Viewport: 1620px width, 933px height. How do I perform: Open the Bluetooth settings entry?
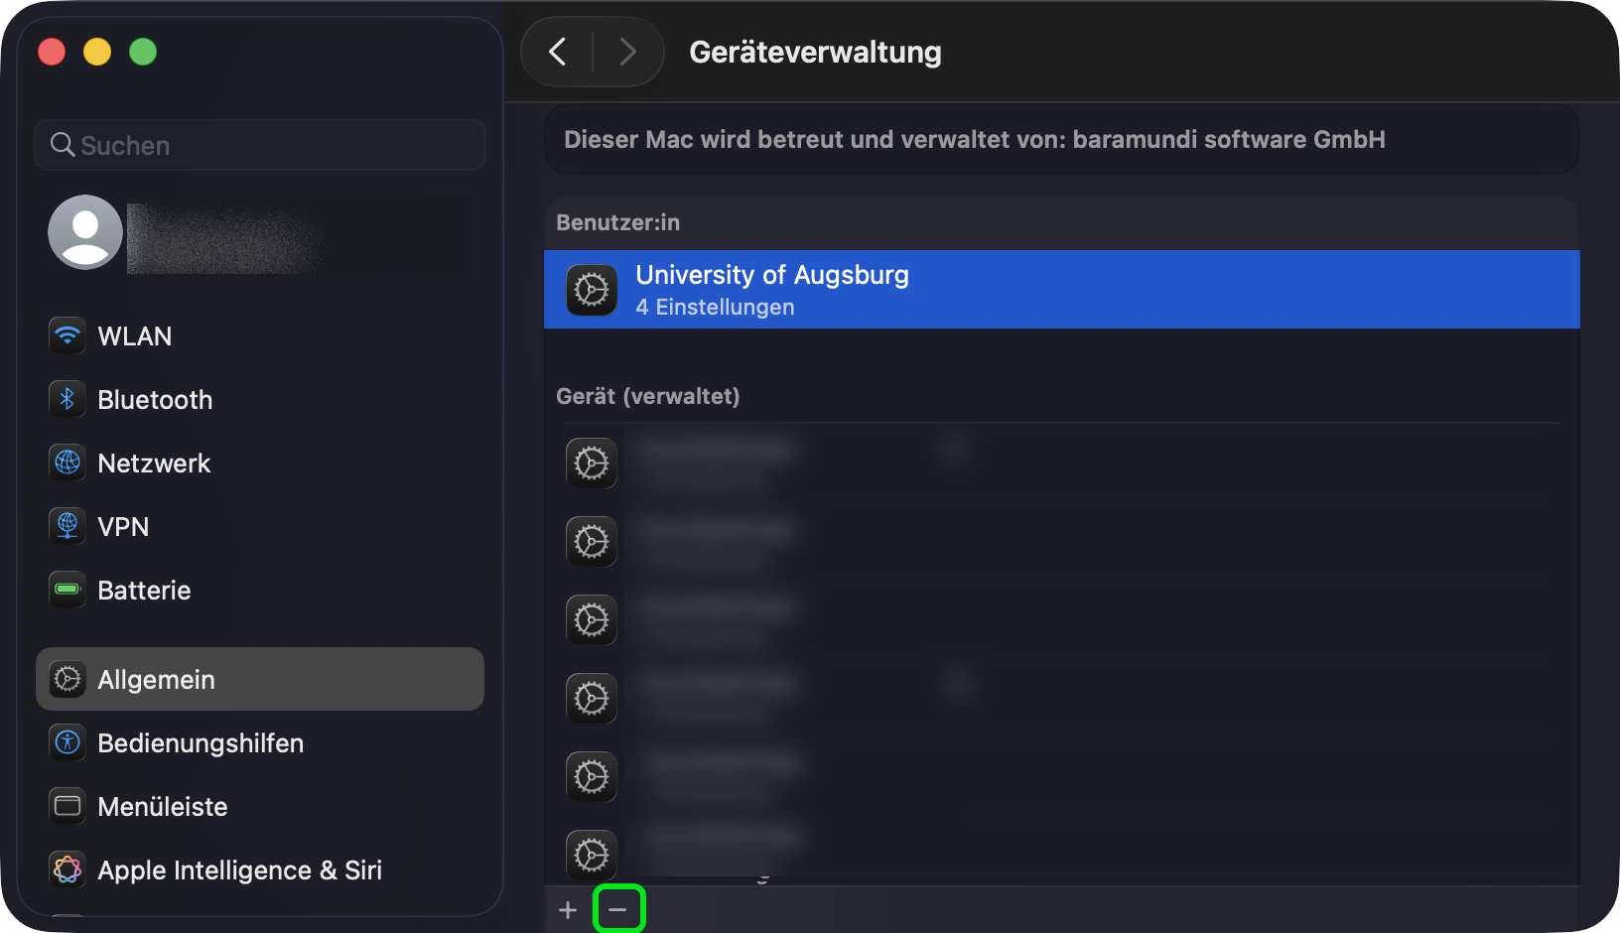pos(155,400)
